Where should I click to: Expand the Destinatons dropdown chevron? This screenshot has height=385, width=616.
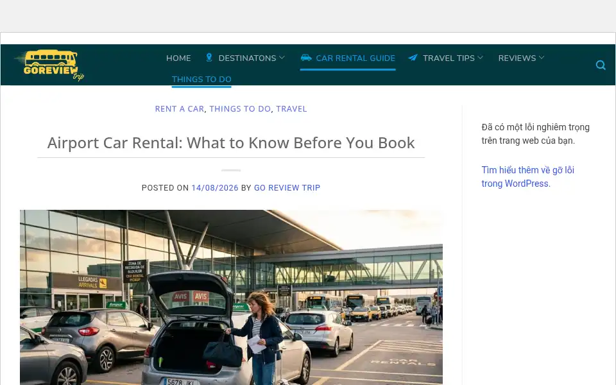(x=282, y=58)
